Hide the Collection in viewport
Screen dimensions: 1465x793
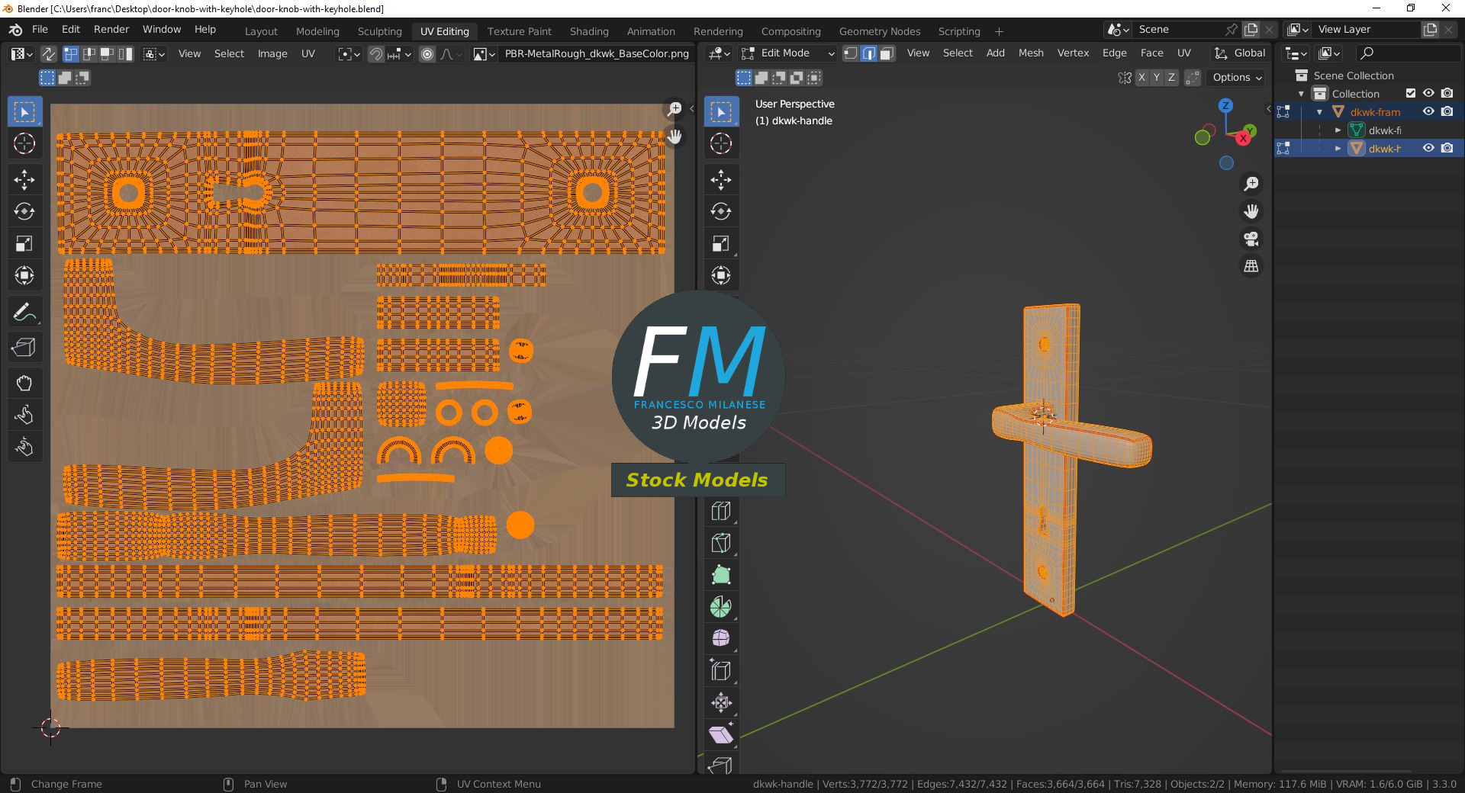pyautogui.click(x=1429, y=94)
